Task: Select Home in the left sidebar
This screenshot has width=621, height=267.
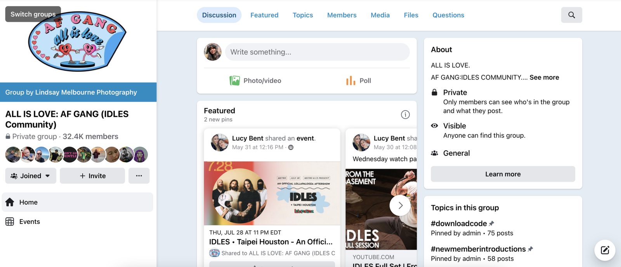Action: coord(77,202)
